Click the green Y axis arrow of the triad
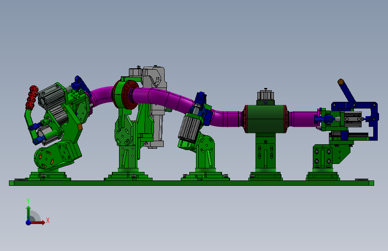This screenshot has height=251, width=388. [29, 213]
